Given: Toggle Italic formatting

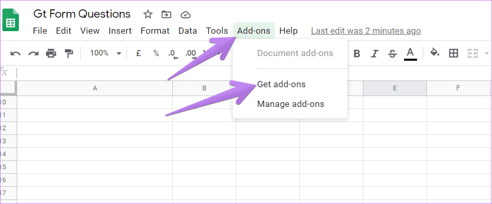Looking at the screenshot, I should tap(374, 54).
